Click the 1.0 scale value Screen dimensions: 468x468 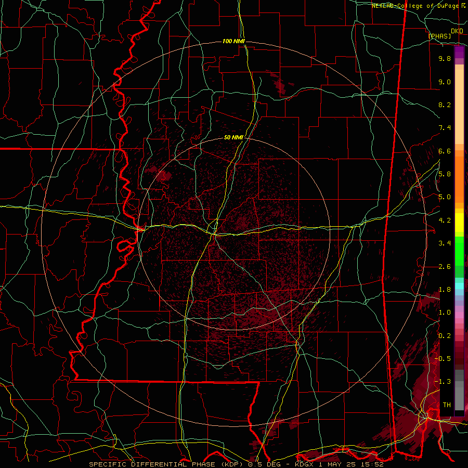(x=445, y=313)
